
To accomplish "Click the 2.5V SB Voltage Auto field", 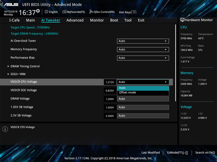I will click(143, 116).
